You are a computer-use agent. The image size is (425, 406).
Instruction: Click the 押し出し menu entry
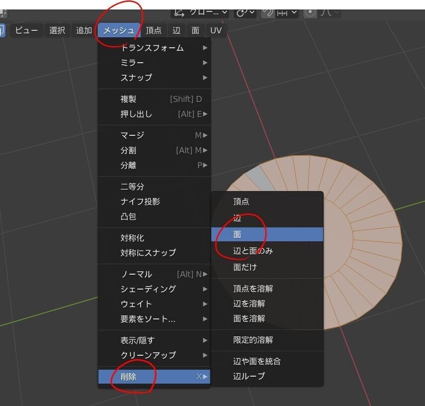(136, 114)
